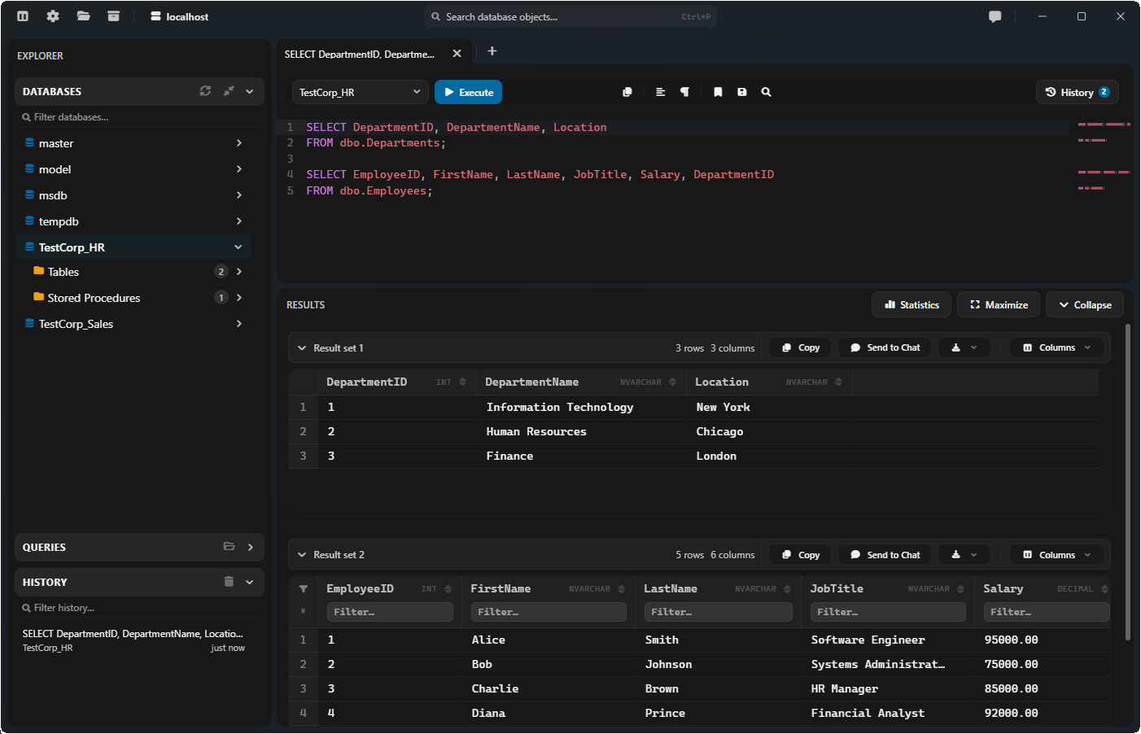Expand the master database node

238,143
